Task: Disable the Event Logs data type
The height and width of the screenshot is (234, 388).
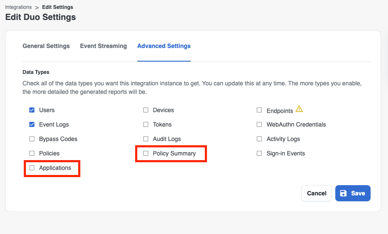Action: click(x=32, y=124)
